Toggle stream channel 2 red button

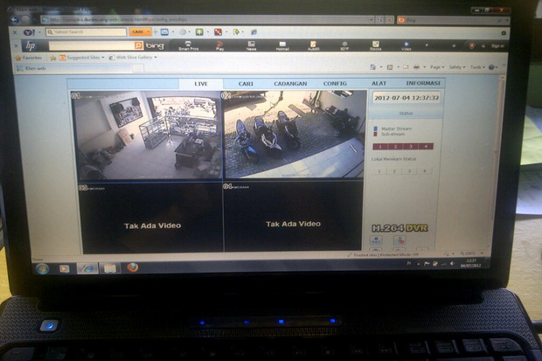point(395,147)
